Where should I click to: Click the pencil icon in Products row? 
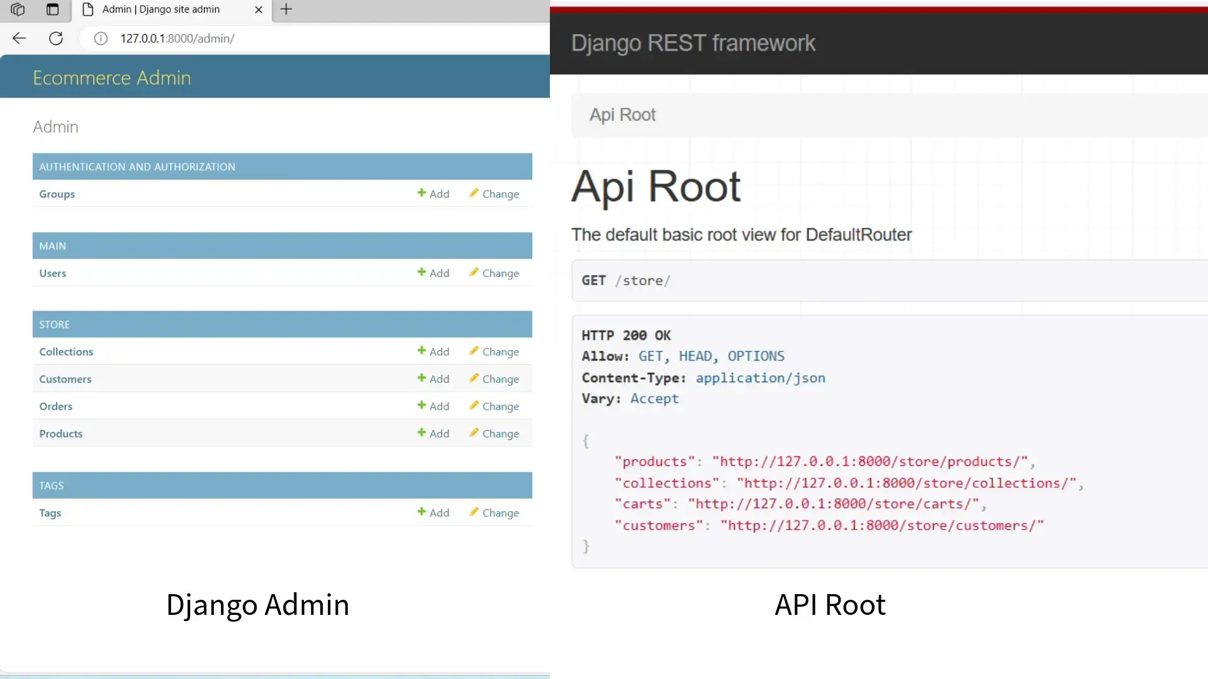click(x=474, y=433)
